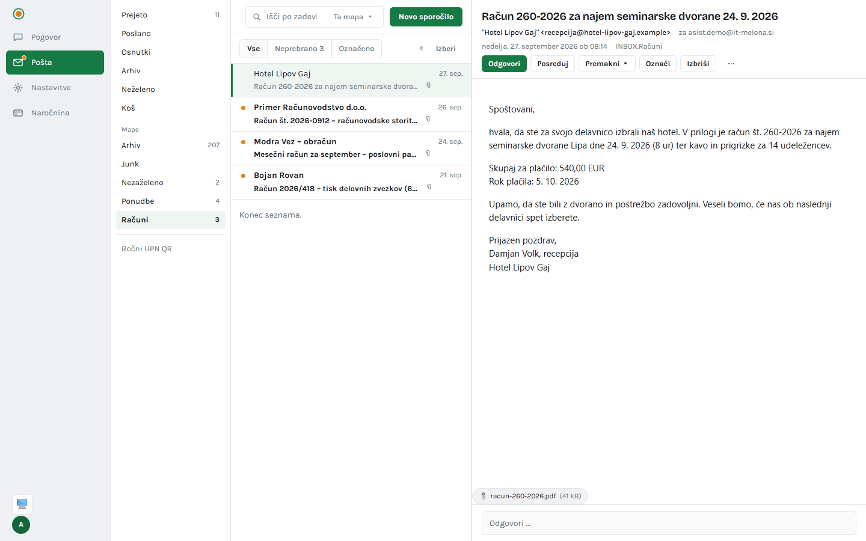Delete the email with Izbriši

698,64
